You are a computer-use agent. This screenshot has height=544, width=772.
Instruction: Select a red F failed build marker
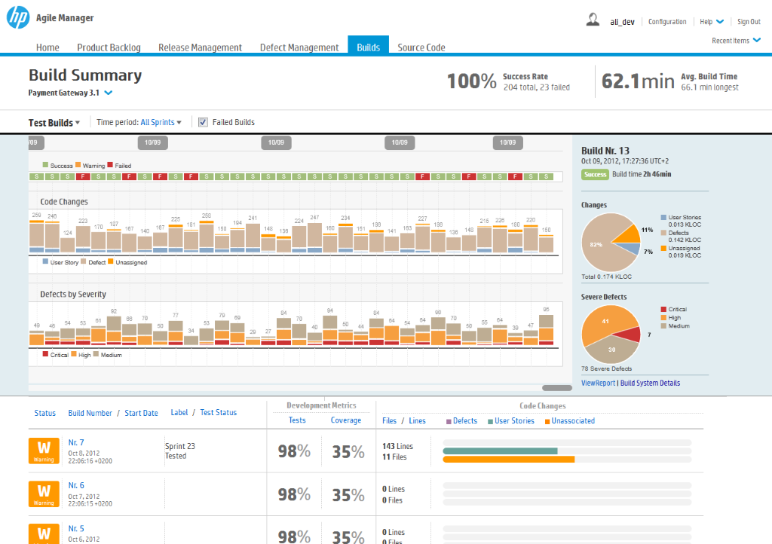82,176
